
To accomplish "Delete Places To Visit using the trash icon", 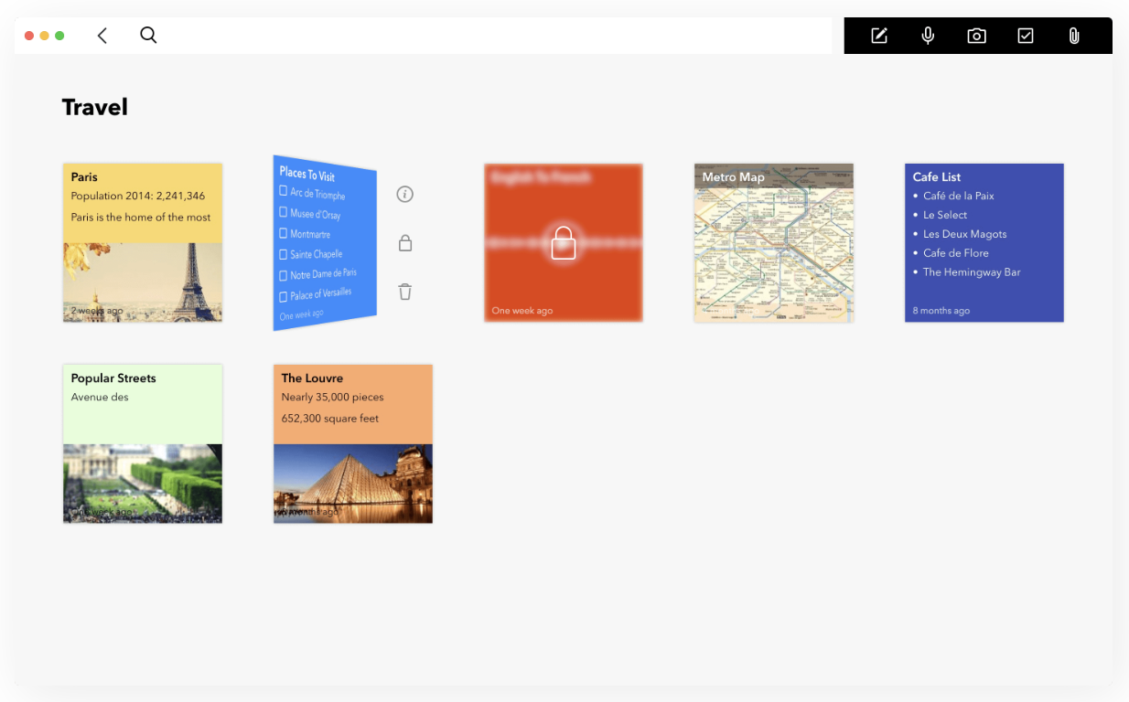I will pyautogui.click(x=404, y=292).
